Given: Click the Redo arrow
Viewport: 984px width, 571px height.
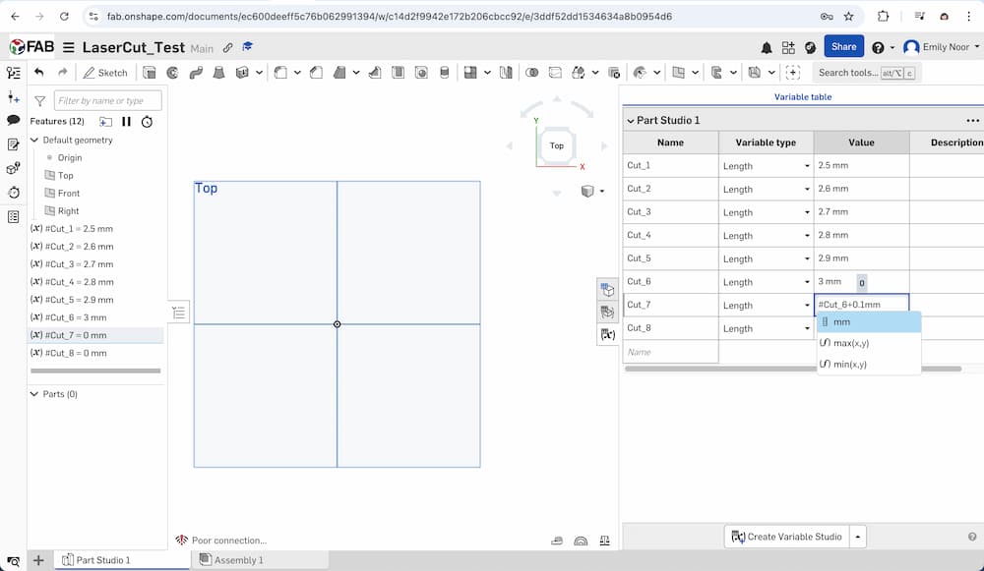Looking at the screenshot, I should click(62, 72).
